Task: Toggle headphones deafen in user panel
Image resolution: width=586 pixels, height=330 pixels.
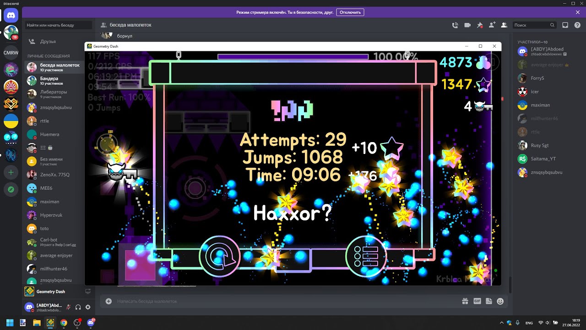Action: [78, 307]
